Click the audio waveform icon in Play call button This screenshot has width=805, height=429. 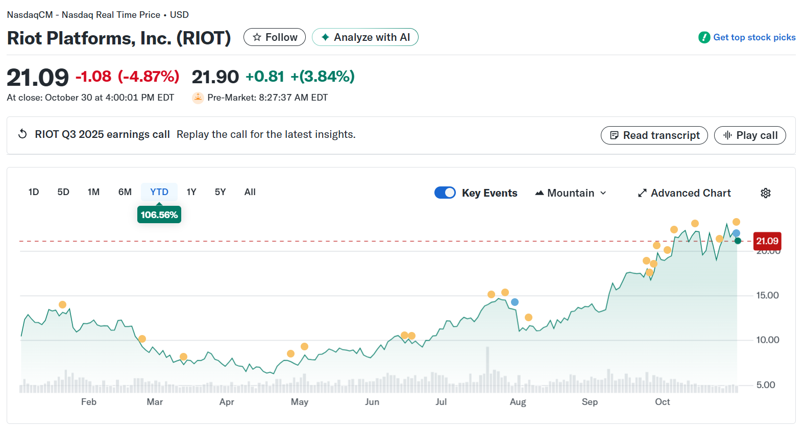pos(727,135)
